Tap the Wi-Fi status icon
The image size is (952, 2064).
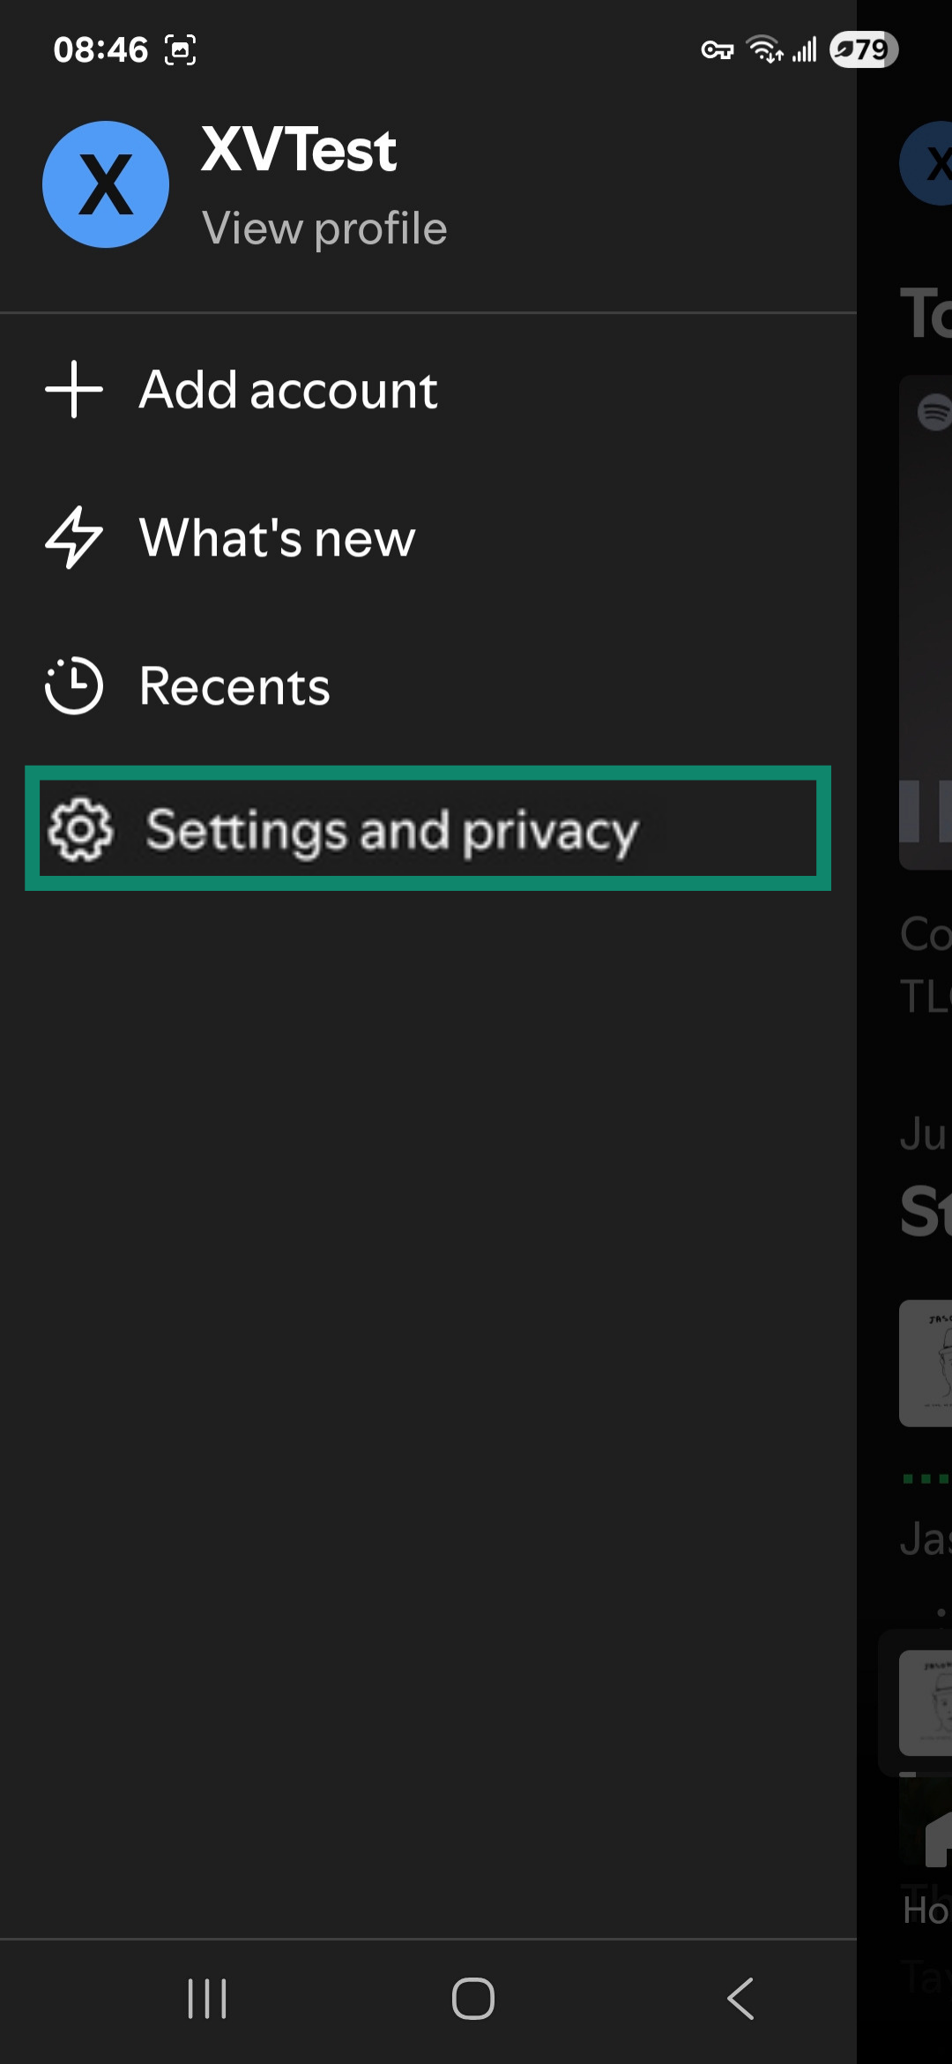point(763,50)
